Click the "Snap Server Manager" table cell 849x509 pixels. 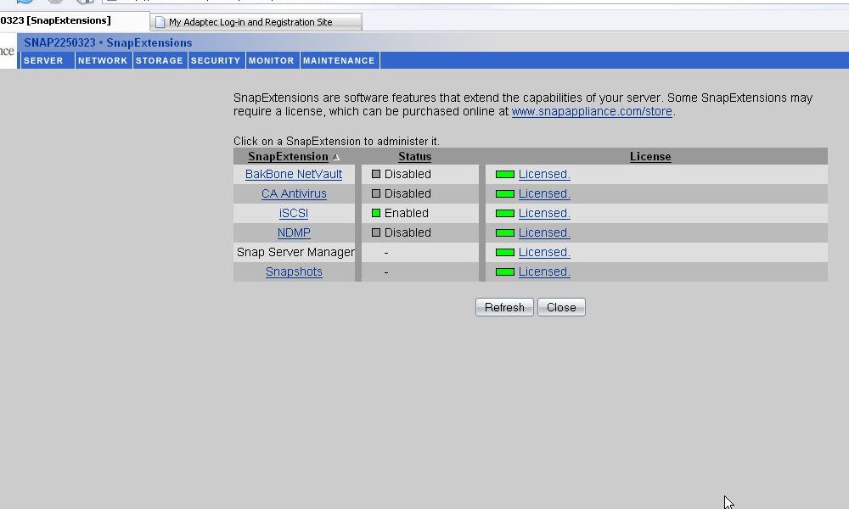click(294, 252)
